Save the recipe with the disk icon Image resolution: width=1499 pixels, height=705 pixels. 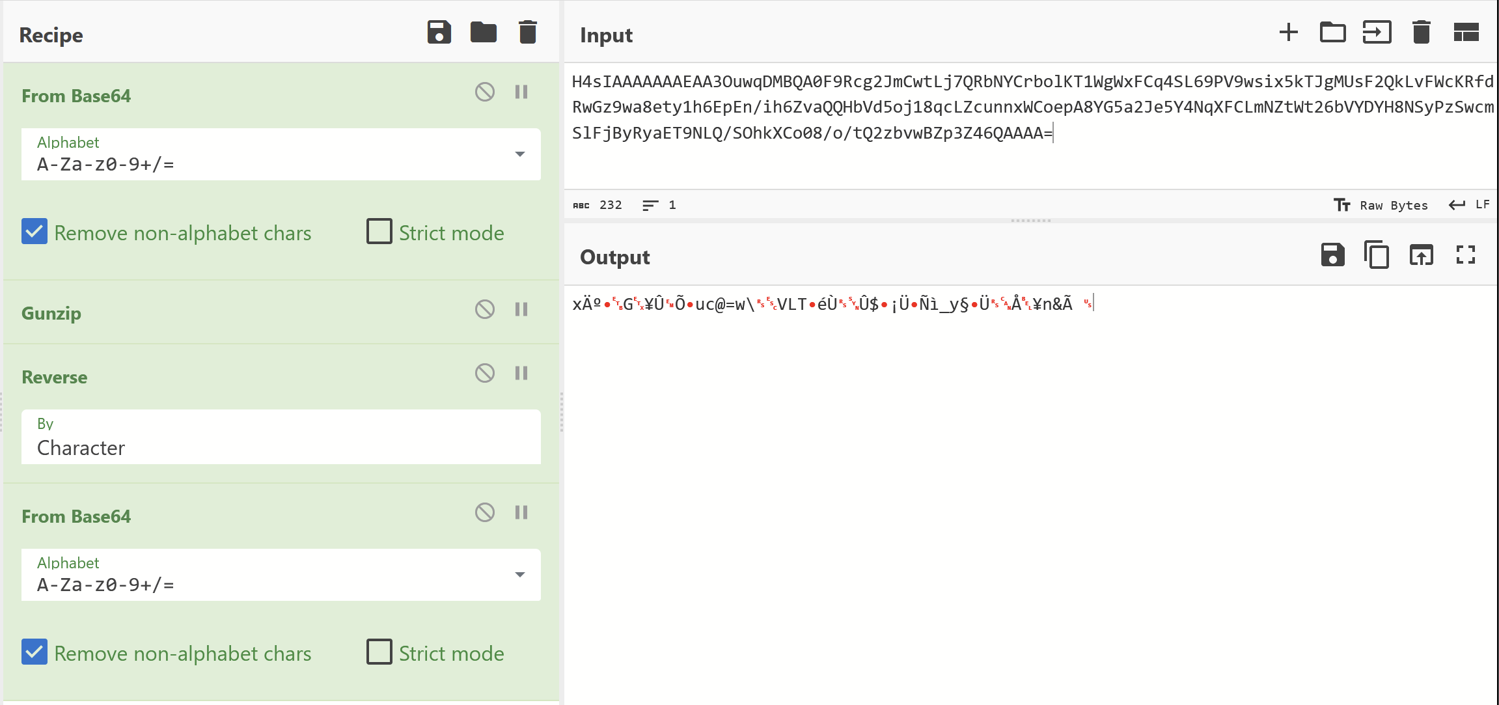[439, 33]
